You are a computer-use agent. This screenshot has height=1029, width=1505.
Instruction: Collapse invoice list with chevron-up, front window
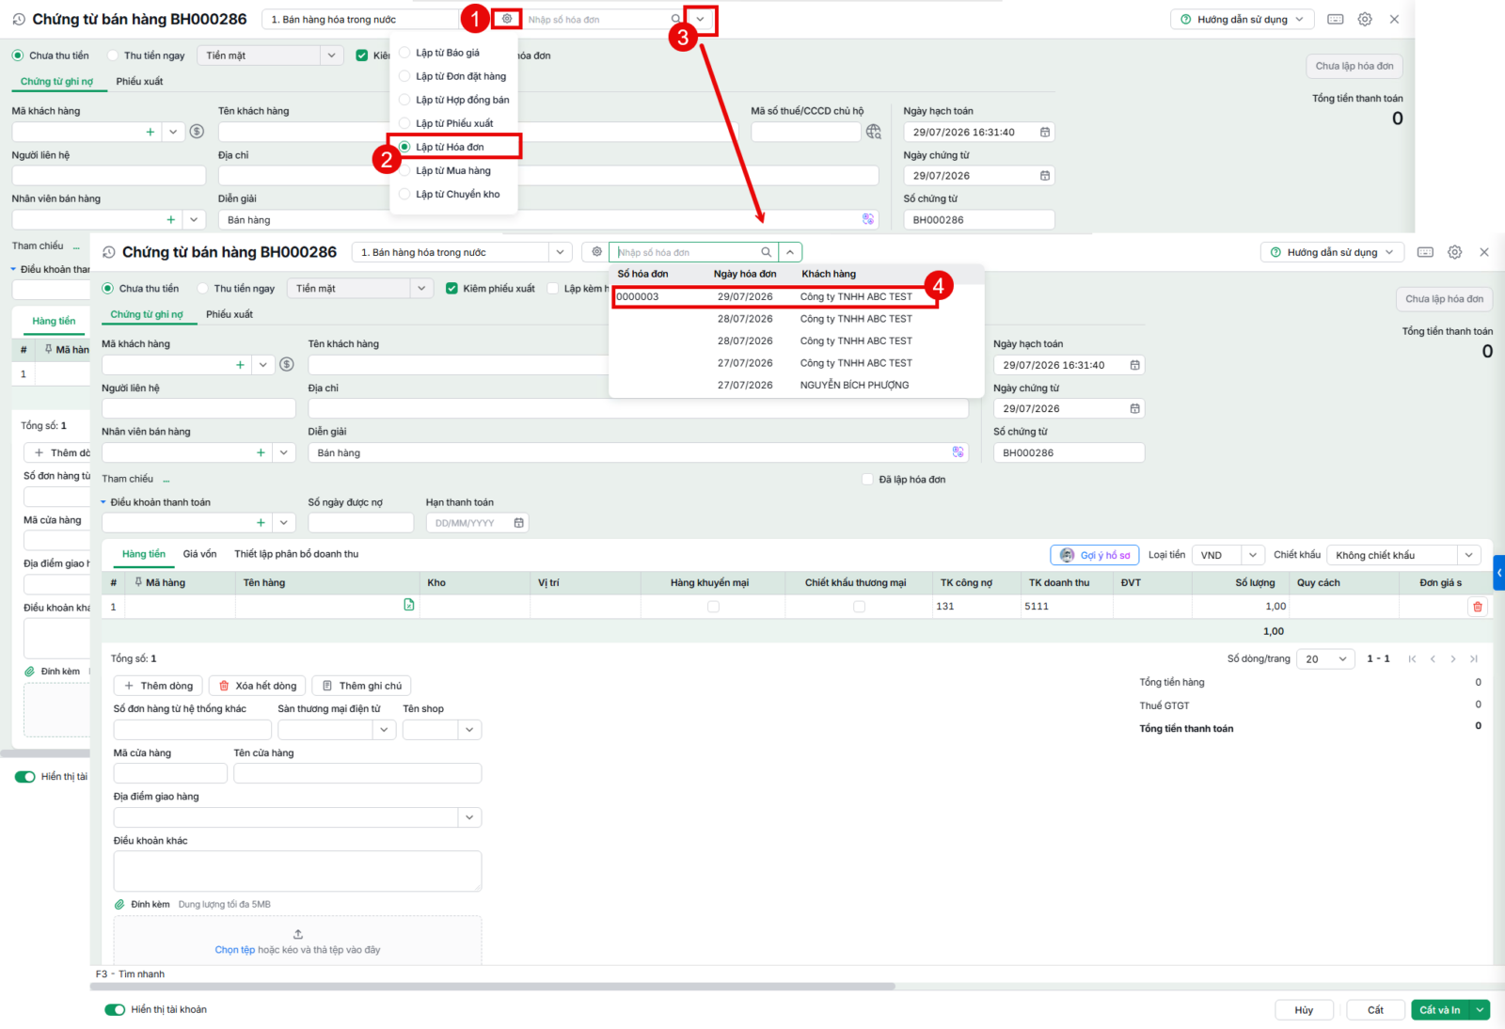790,252
